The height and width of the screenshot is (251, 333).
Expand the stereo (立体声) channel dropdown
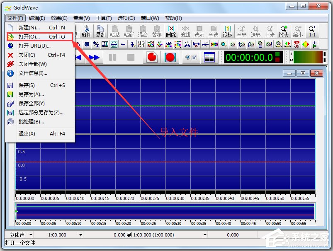click(31, 235)
